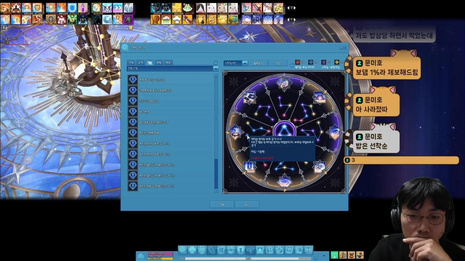Open the magnifying glass icon in the bottom menu bar

click(182, 250)
